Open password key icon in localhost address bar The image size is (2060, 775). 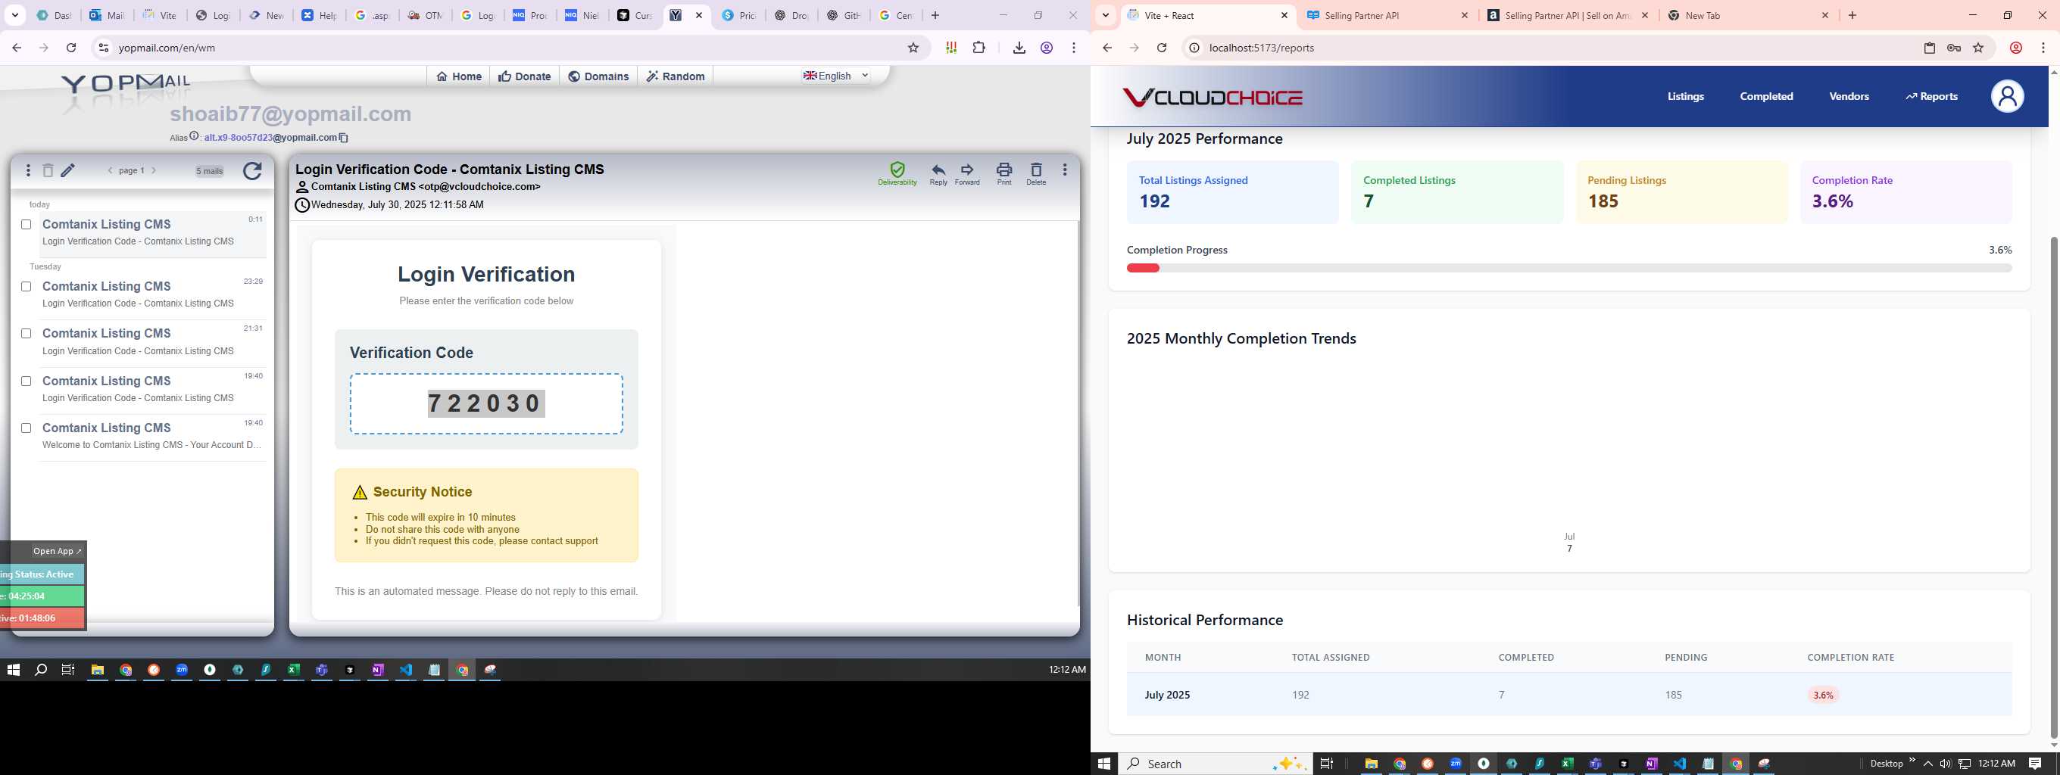point(1954,48)
